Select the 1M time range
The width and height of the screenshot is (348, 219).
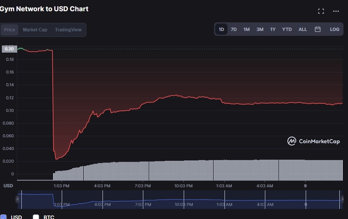[x=246, y=29]
